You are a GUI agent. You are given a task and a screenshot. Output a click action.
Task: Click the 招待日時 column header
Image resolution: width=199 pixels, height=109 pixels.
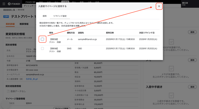point(110,33)
